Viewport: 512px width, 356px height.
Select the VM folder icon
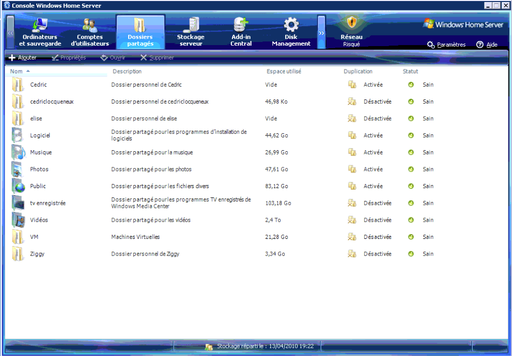pos(18,237)
